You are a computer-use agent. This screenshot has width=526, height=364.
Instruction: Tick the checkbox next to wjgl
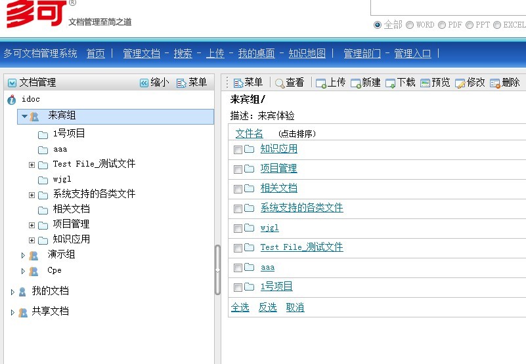tap(238, 228)
